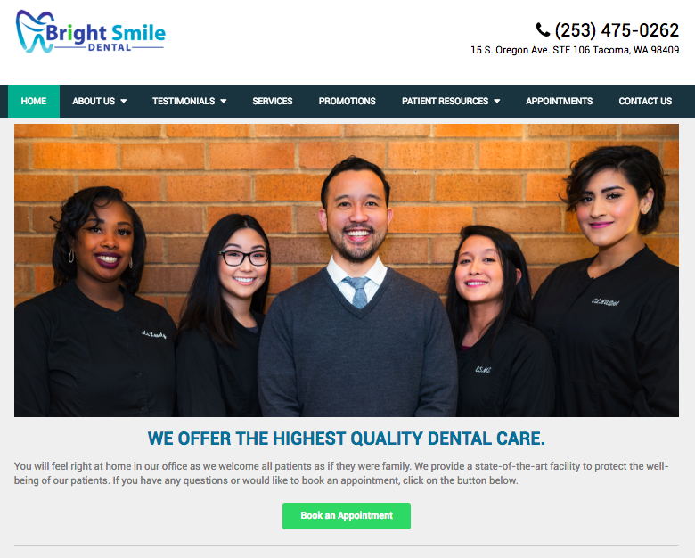
Task: Open the About Us menu item
Action: point(94,101)
